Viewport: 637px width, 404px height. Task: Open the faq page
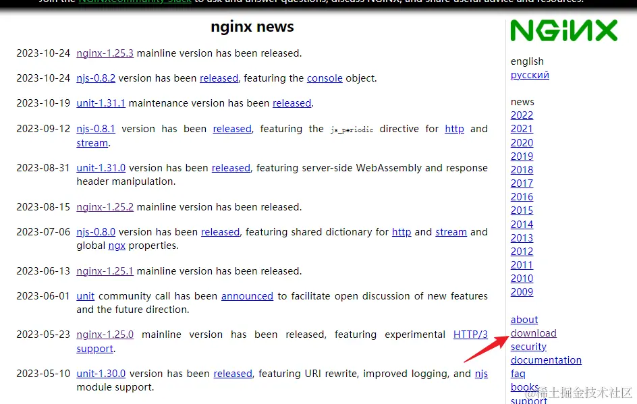click(x=518, y=374)
